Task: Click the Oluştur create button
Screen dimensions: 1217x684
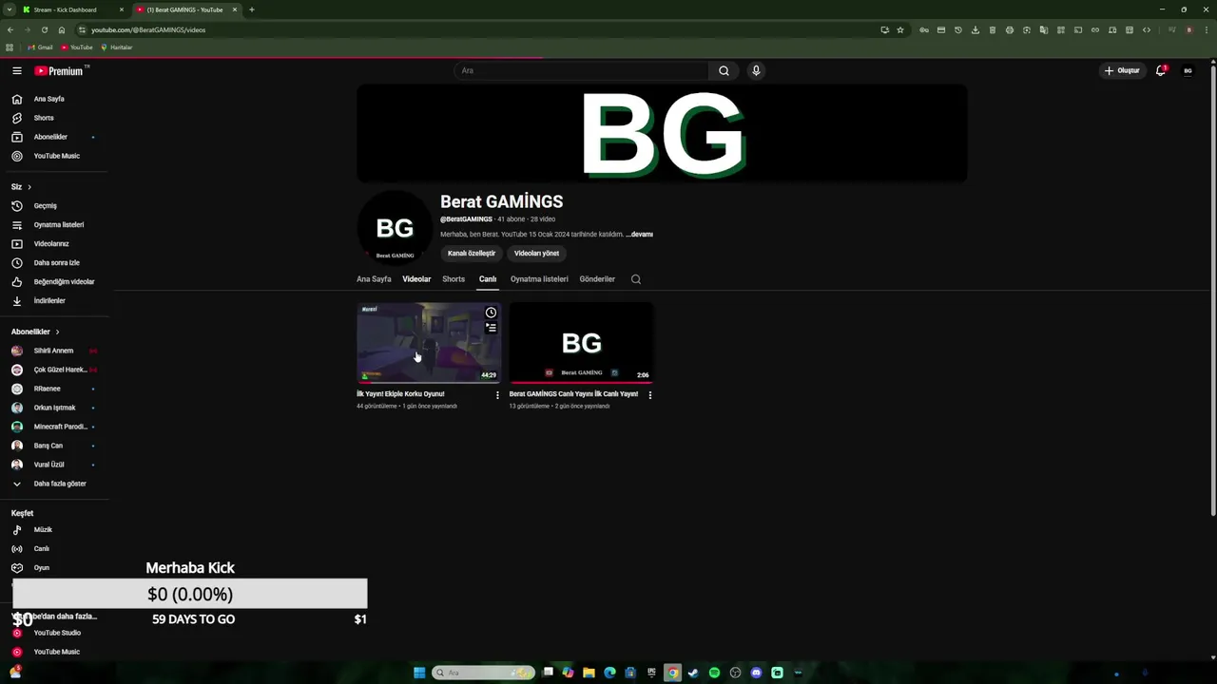Action: click(x=1122, y=70)
